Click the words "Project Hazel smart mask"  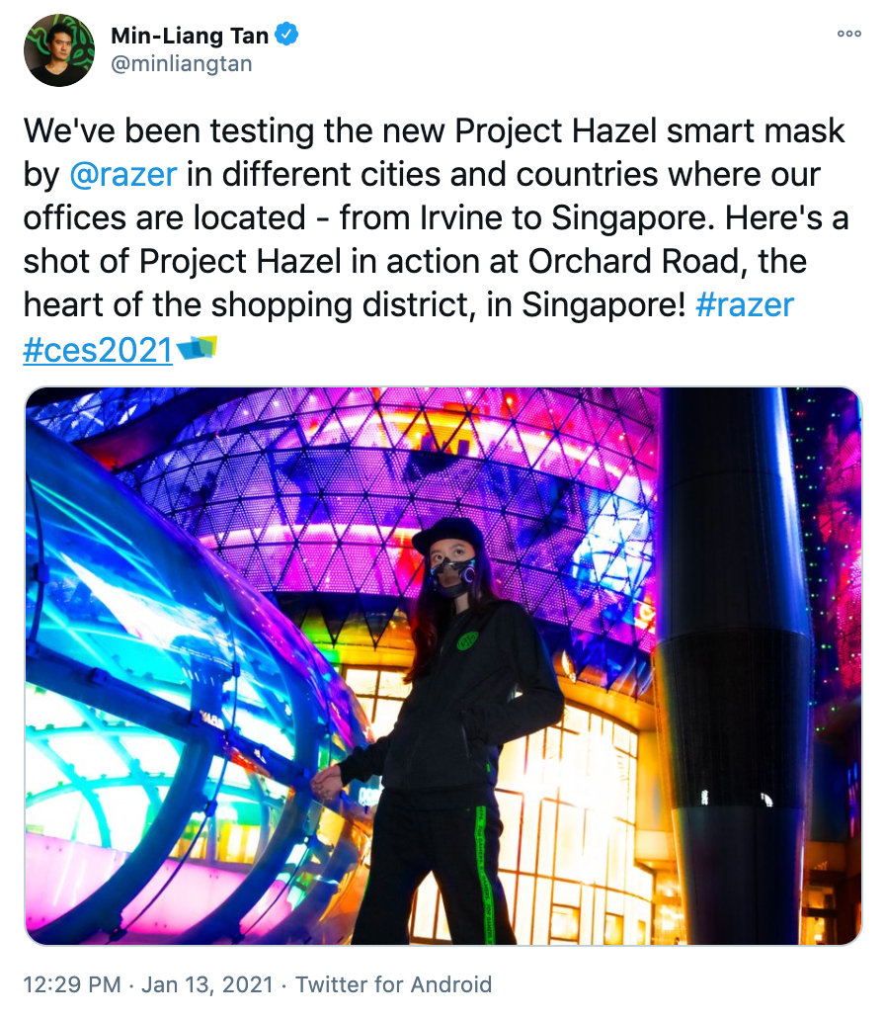[650, 130]
